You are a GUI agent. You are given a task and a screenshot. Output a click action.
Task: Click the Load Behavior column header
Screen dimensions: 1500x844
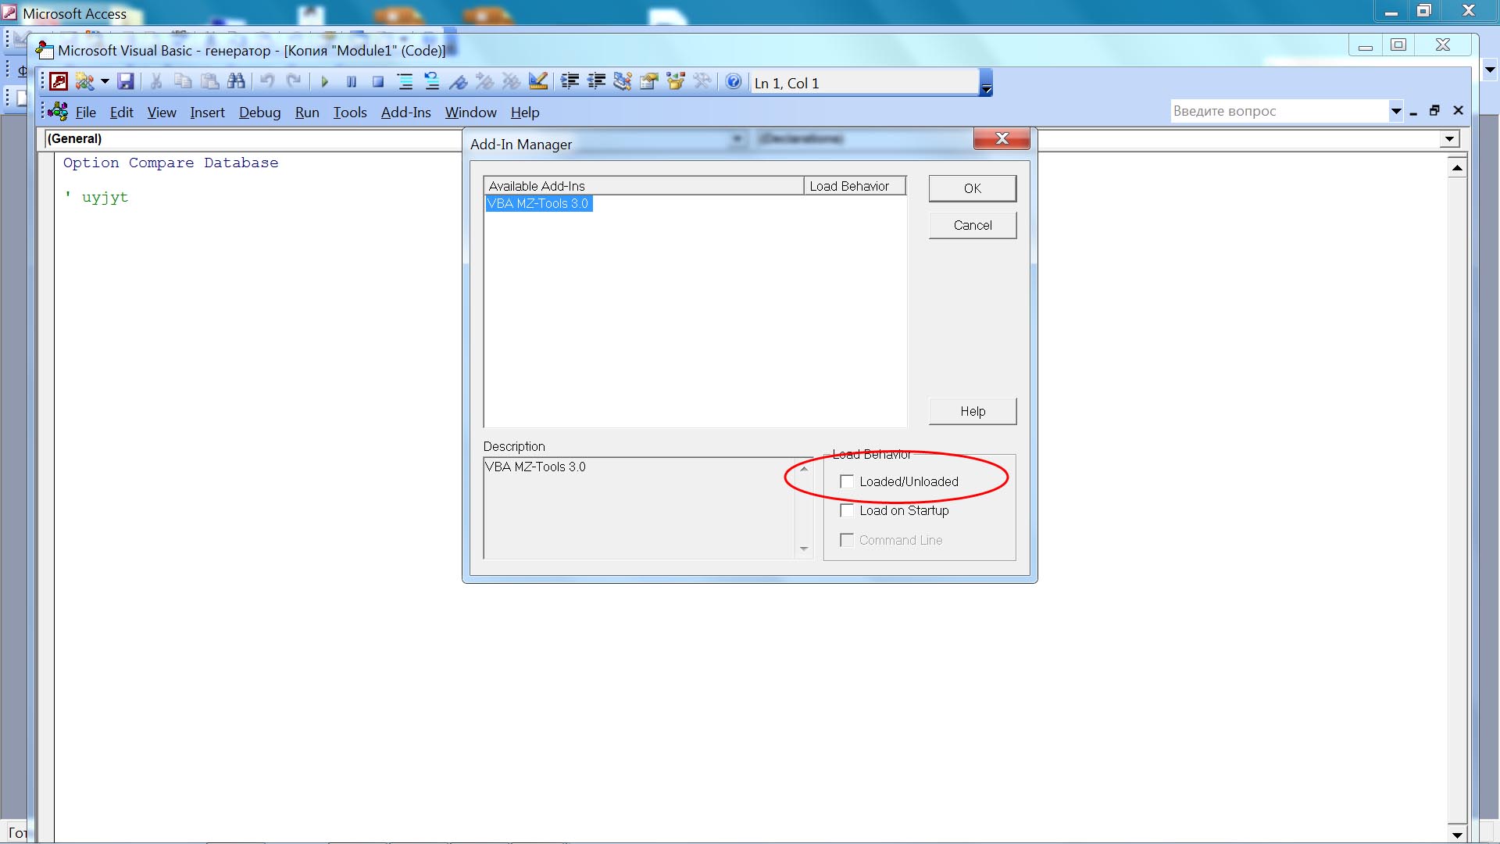pos(855,186)
